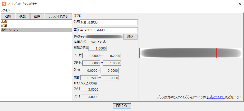Open the 公式マニュアル link
Screen dimensions: 244x111
(x=216, y=97)
